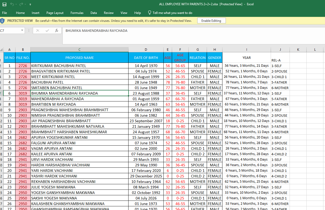This screenshot has height=210, width=325.
Task: Click date cell 23 September 2007
Action: (x=146, y=121)
